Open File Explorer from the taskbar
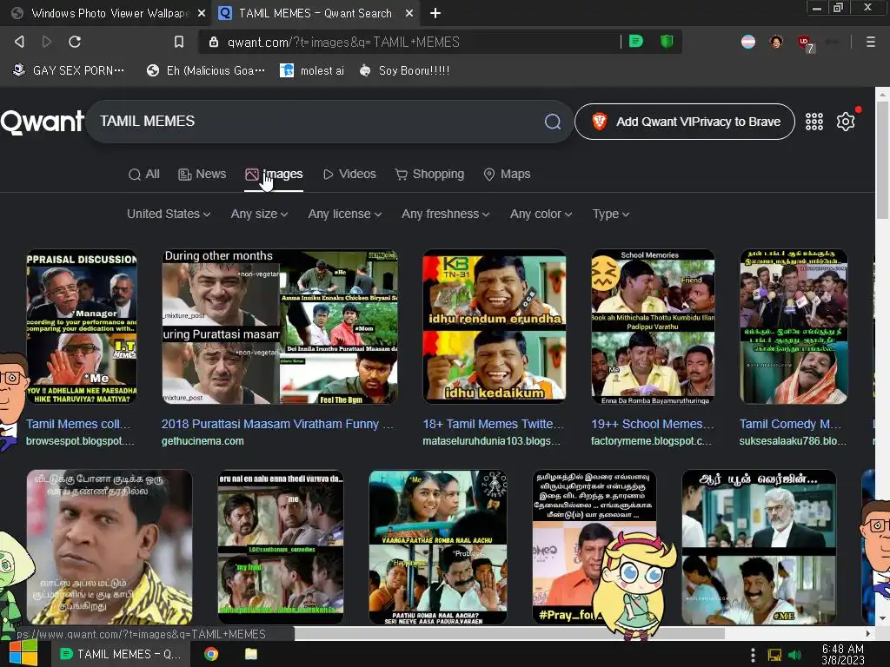The width and height of the screenshot is (890, 667). (x=251, y=654)
